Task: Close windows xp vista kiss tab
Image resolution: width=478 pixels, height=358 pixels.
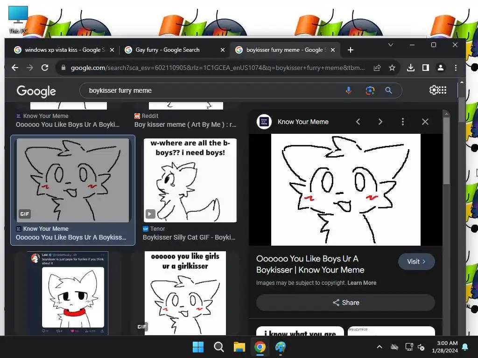Action: [x=112, y=50]
